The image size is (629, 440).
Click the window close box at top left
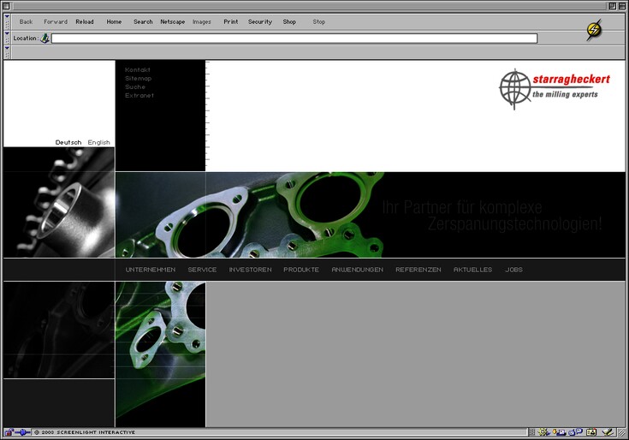tap(6, 6)
